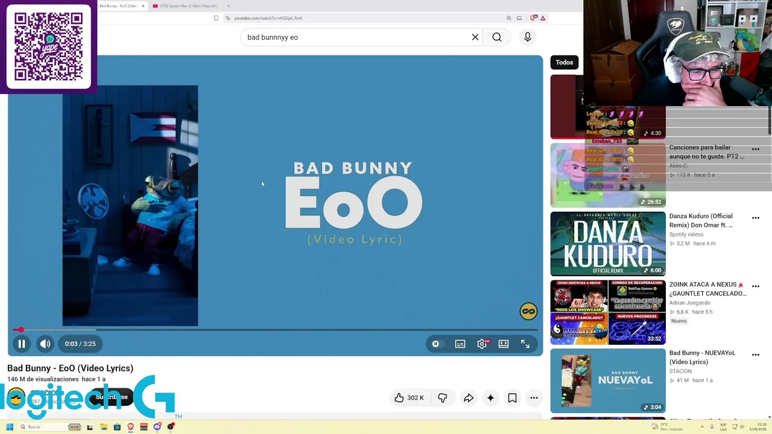The image size is (772, 434).
Task: Switch to theater mode view
Action: click(x=504, y=344)
